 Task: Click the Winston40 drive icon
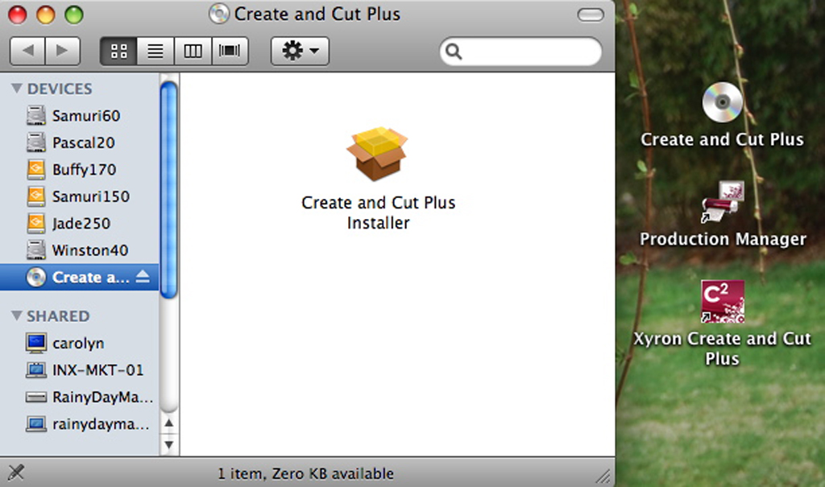(x=35, y=250)
